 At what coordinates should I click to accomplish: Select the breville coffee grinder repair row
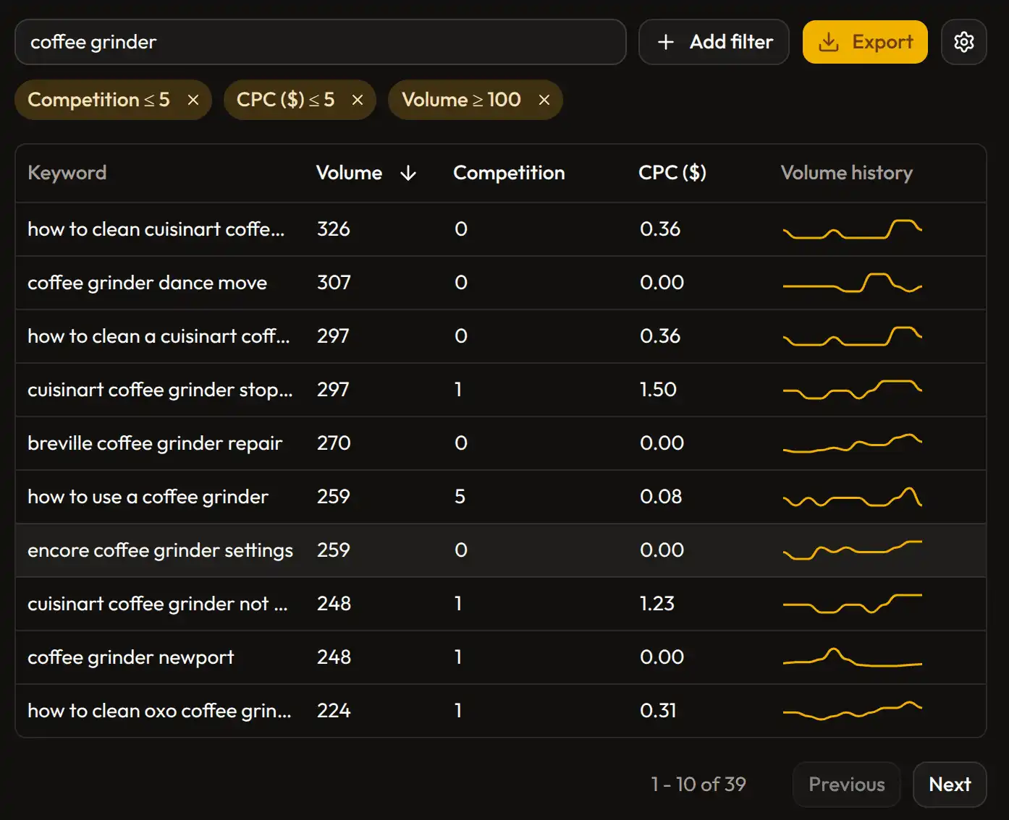tap(155, 443)
